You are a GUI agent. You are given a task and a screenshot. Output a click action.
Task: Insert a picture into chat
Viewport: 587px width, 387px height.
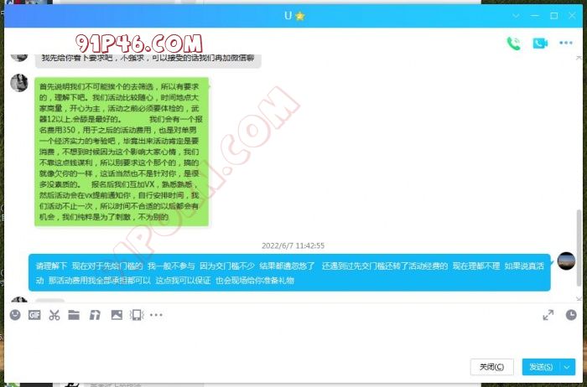tap(117, 315)
